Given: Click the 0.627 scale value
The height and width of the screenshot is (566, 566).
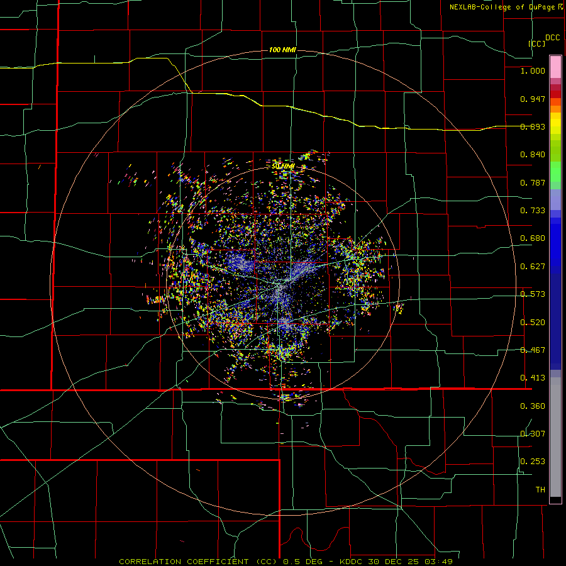Looking at the screenshot, I should click(x=533, y=267).
